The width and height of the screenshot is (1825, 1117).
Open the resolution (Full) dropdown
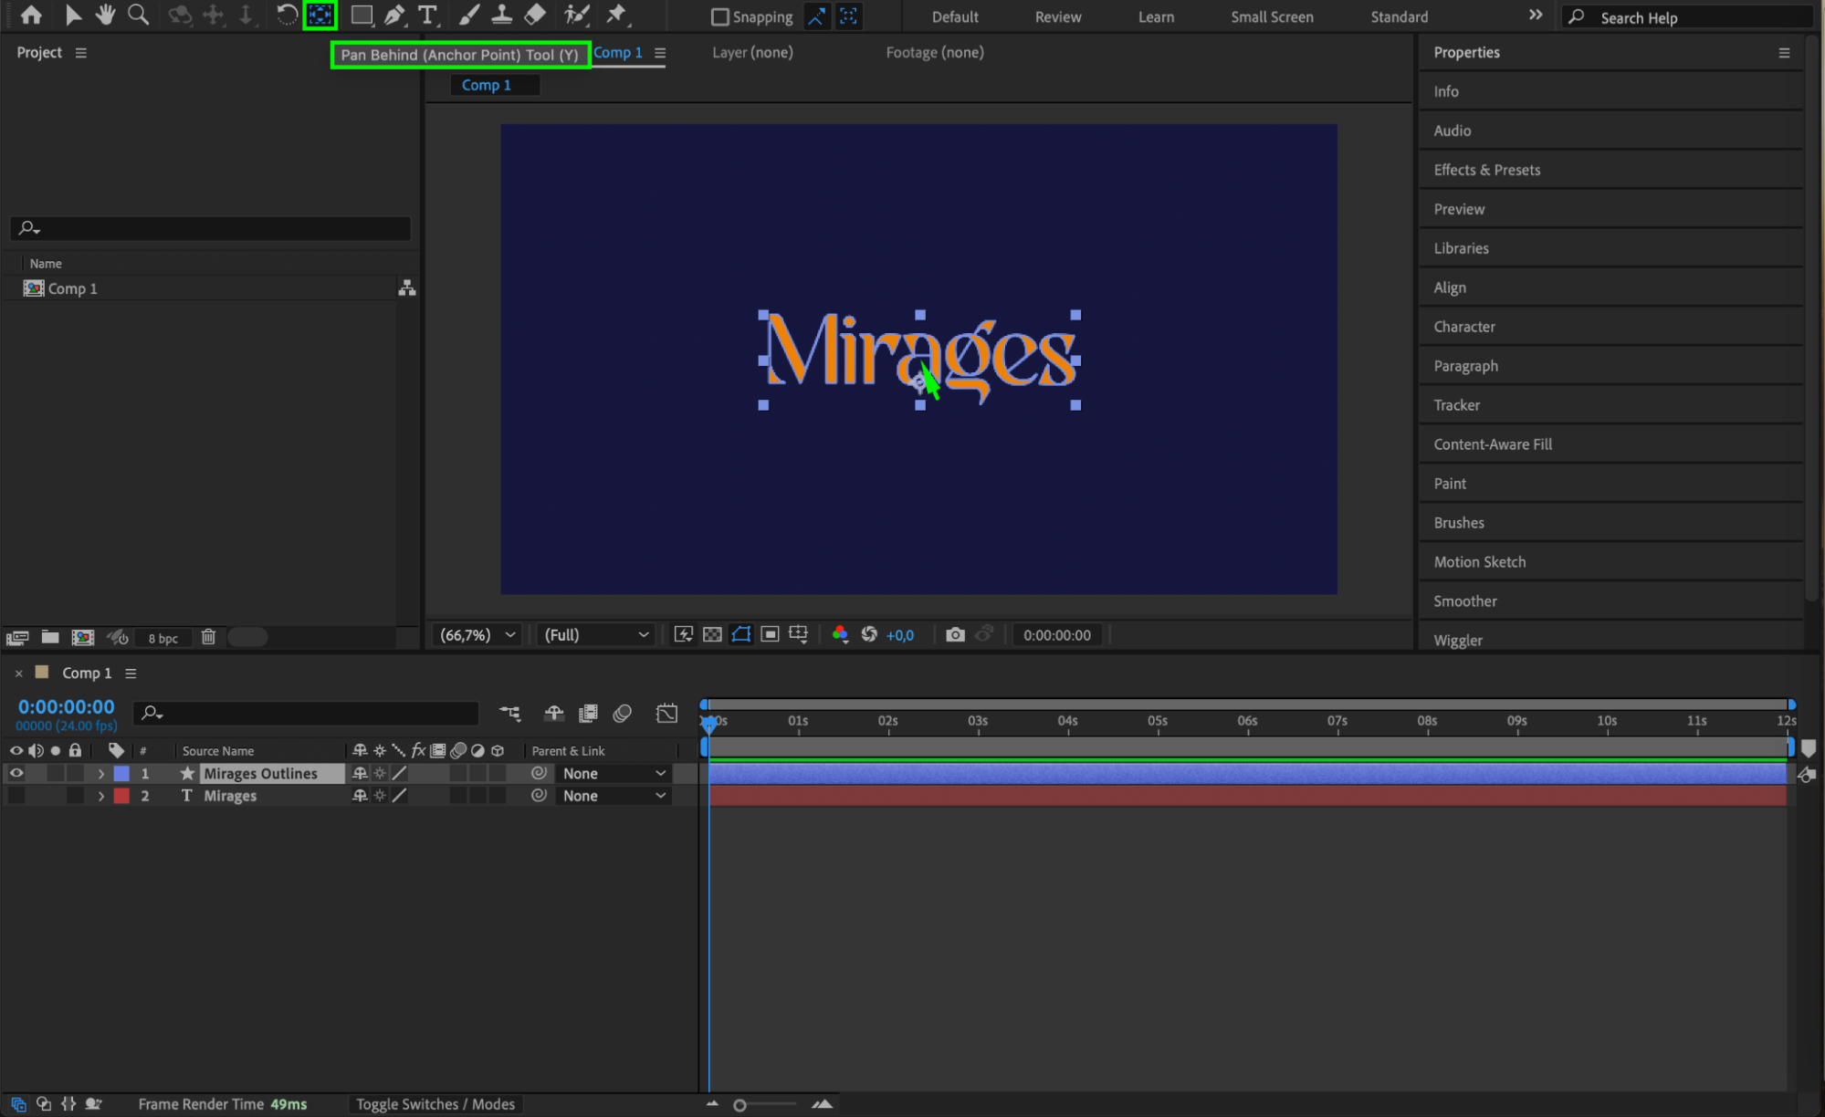point(596,635)
